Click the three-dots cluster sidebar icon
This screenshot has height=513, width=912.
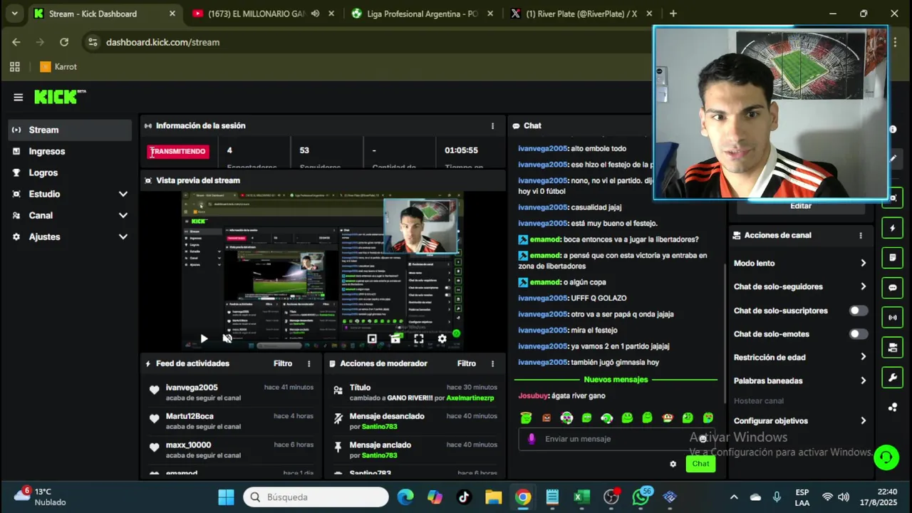click(x=893, y=407)
